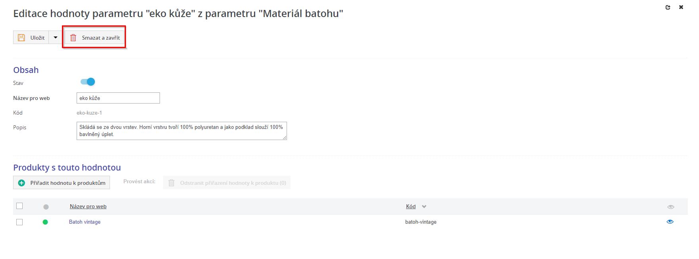This screenshot has width=699, height=259.
Task: Sort by Název pro web column
Action: tap(88, 206)
